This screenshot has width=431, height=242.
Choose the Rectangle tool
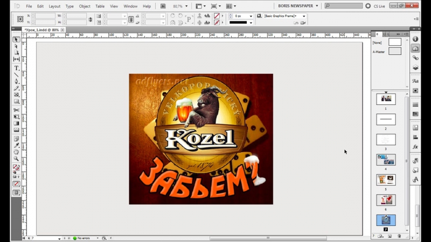16,101
